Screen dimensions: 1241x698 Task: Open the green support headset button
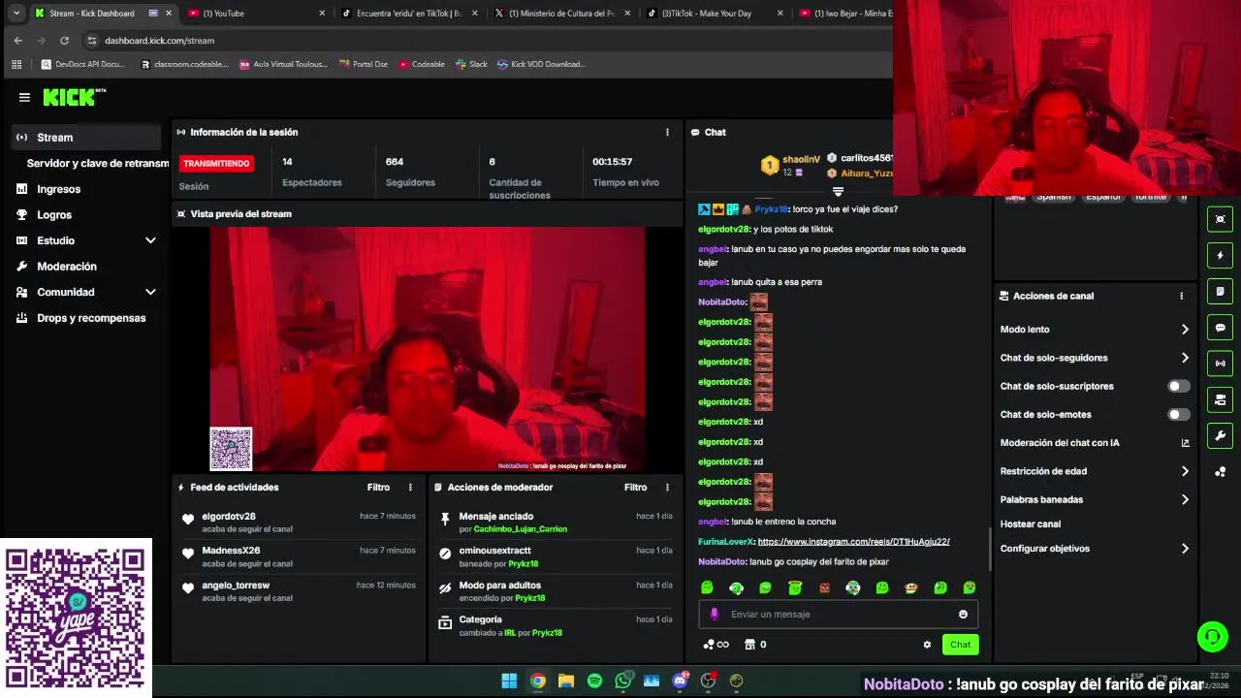pos(1212,637)
